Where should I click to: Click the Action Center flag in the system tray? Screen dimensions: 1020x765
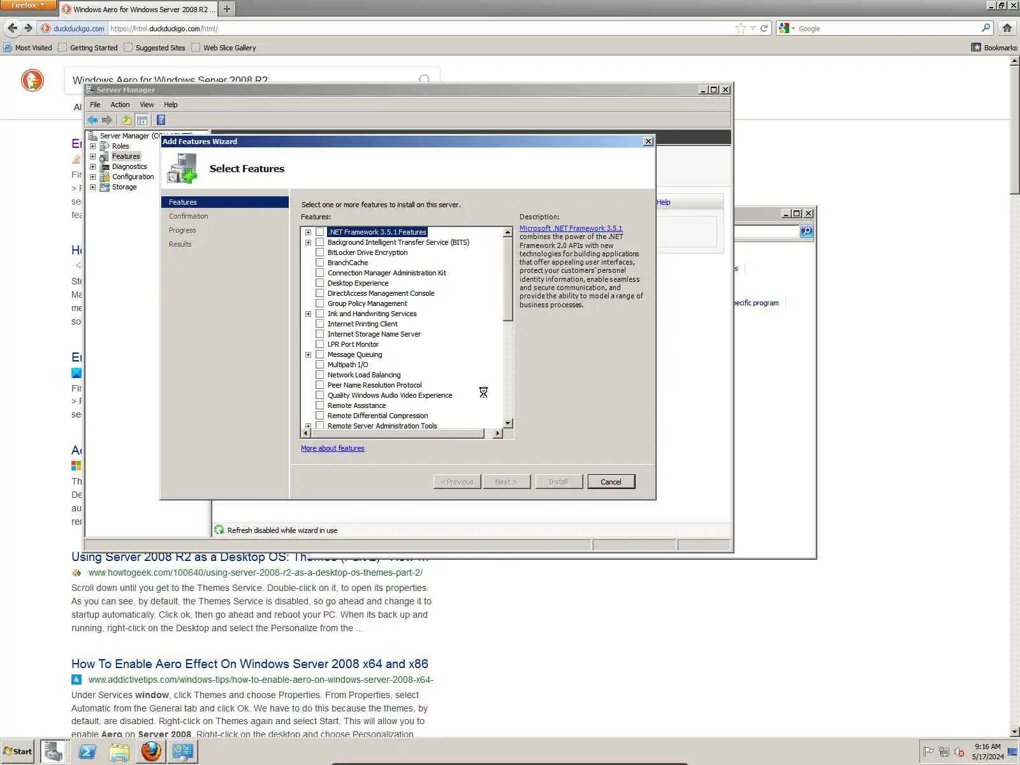point(929,752)
